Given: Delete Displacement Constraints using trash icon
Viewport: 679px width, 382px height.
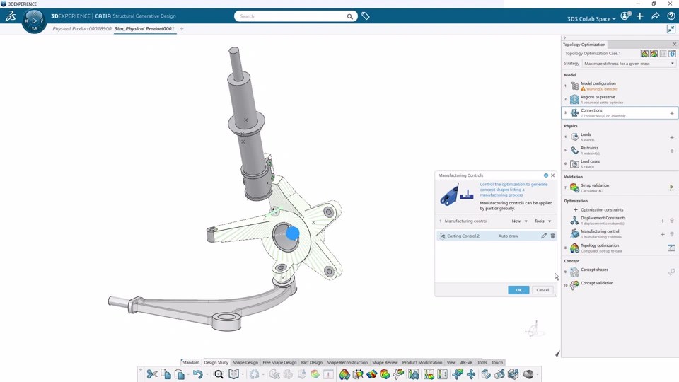Looking at the screenshot, I should 672,221.
